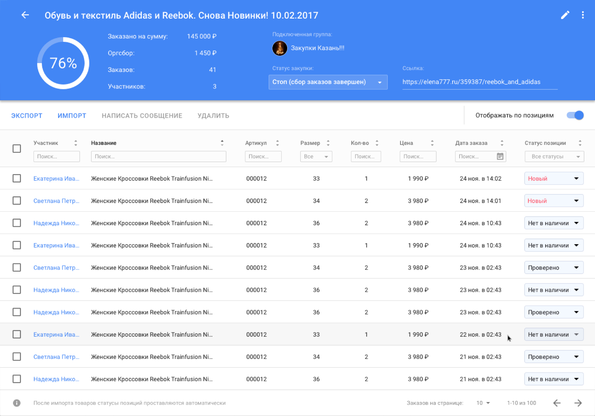Check the row ordered 24 ноя. в 14:01

[x=17, y=201]
